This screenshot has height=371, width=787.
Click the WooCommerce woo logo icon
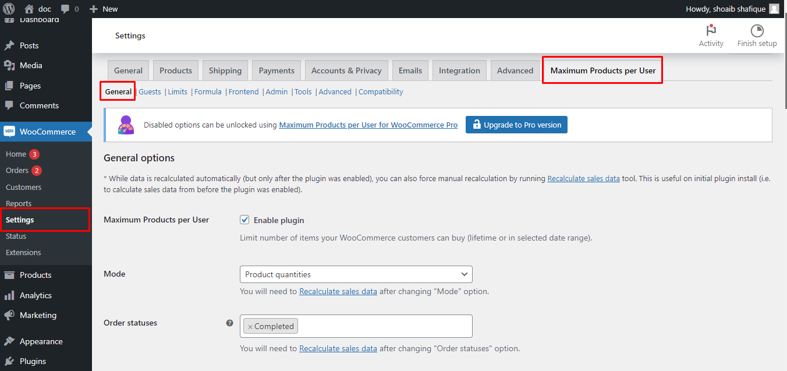pos(9,132)
